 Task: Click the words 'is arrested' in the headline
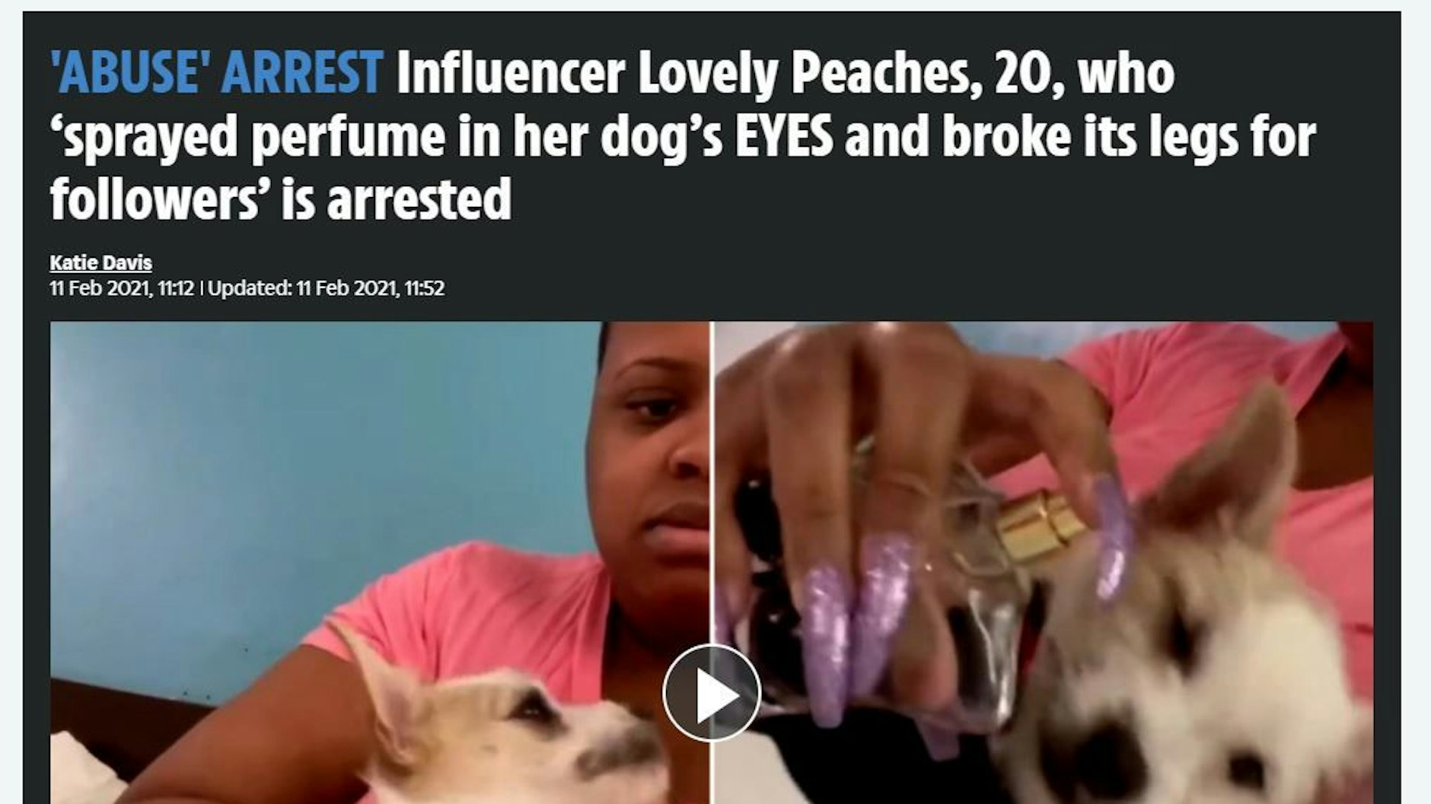tap(397, 199)
